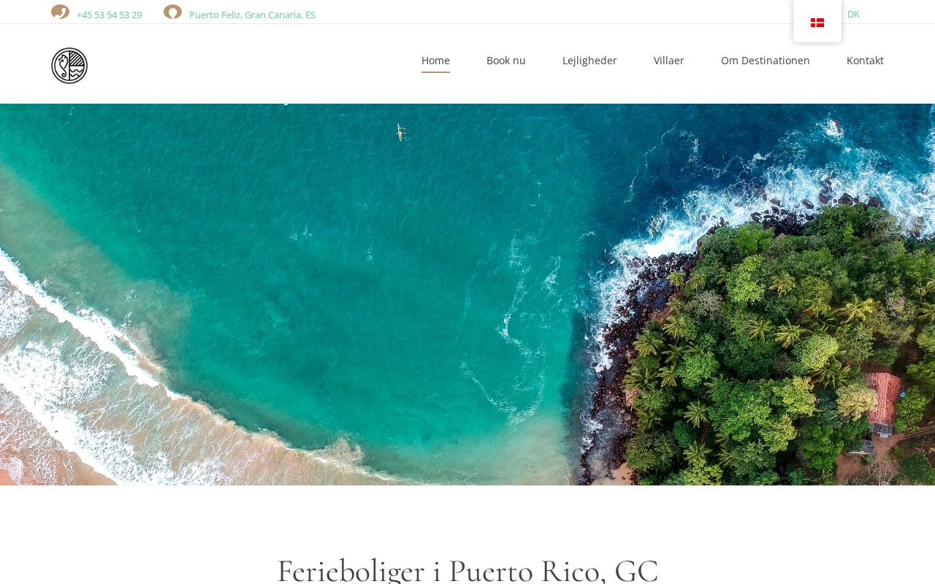Image resolution: width=935 pixels, height=584 pixels.
Task: Click the phone handset icon
Action: tap(60, 12)
